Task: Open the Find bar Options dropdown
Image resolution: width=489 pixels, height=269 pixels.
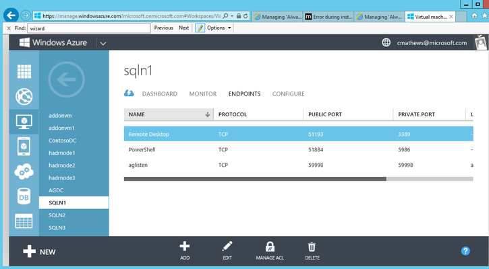Action: pyautogui.click(x=219, y=28)
